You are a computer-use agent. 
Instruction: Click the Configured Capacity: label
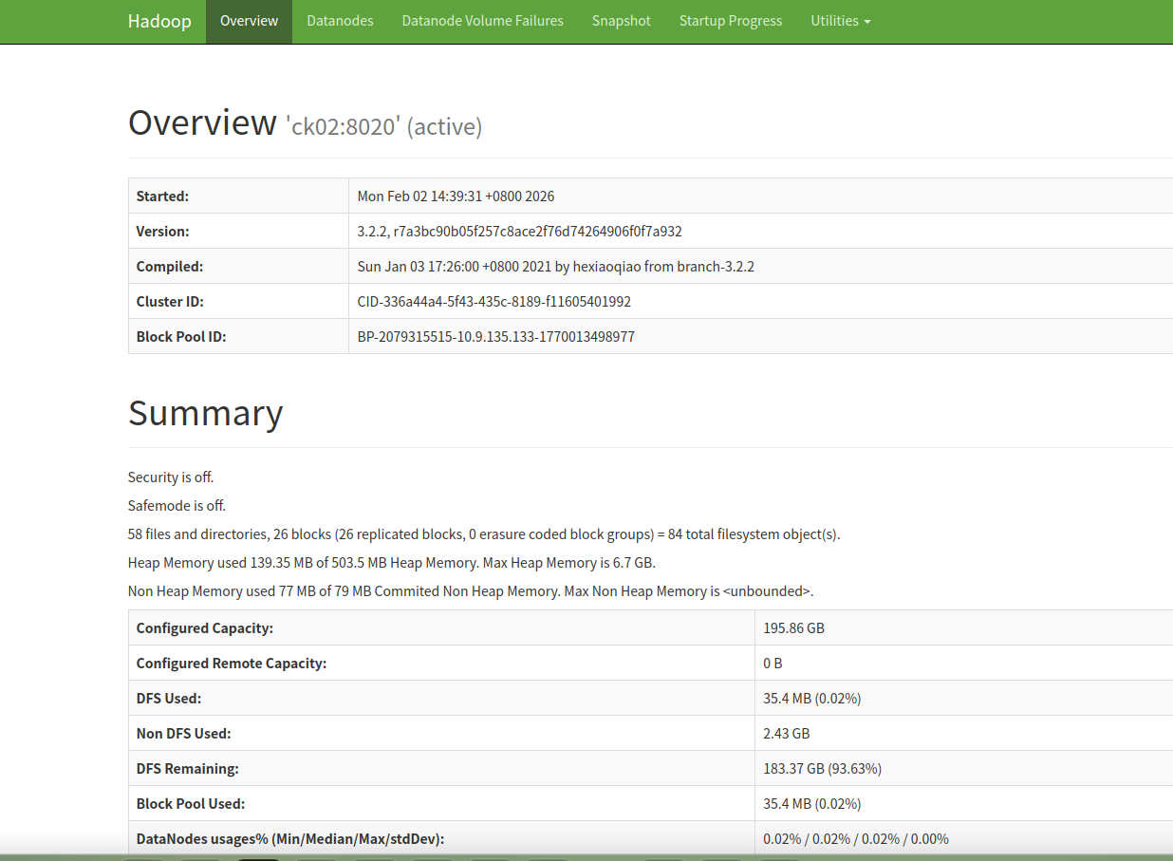[x=205, y=628]
